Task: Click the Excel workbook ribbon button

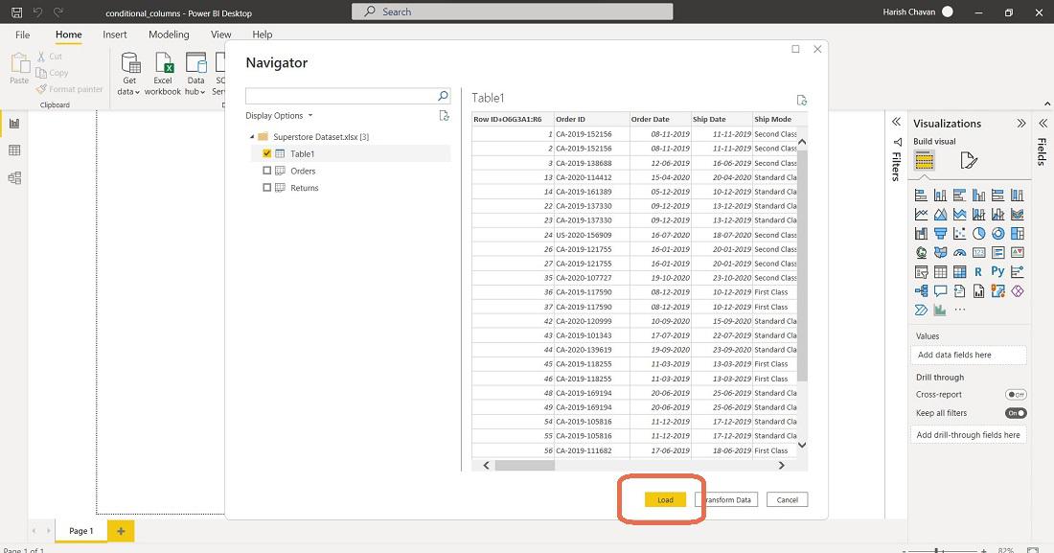Action: [x=163, y=75]
